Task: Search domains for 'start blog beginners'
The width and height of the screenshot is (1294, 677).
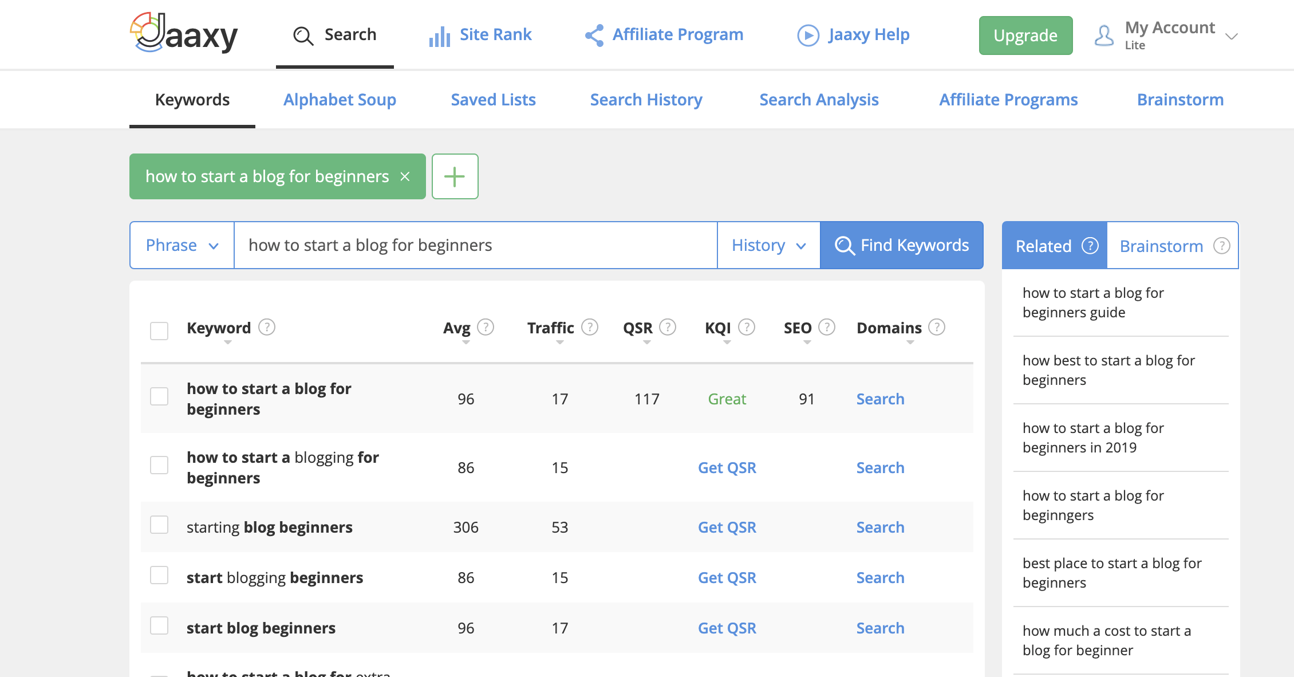Action: [x=880, y=628]
